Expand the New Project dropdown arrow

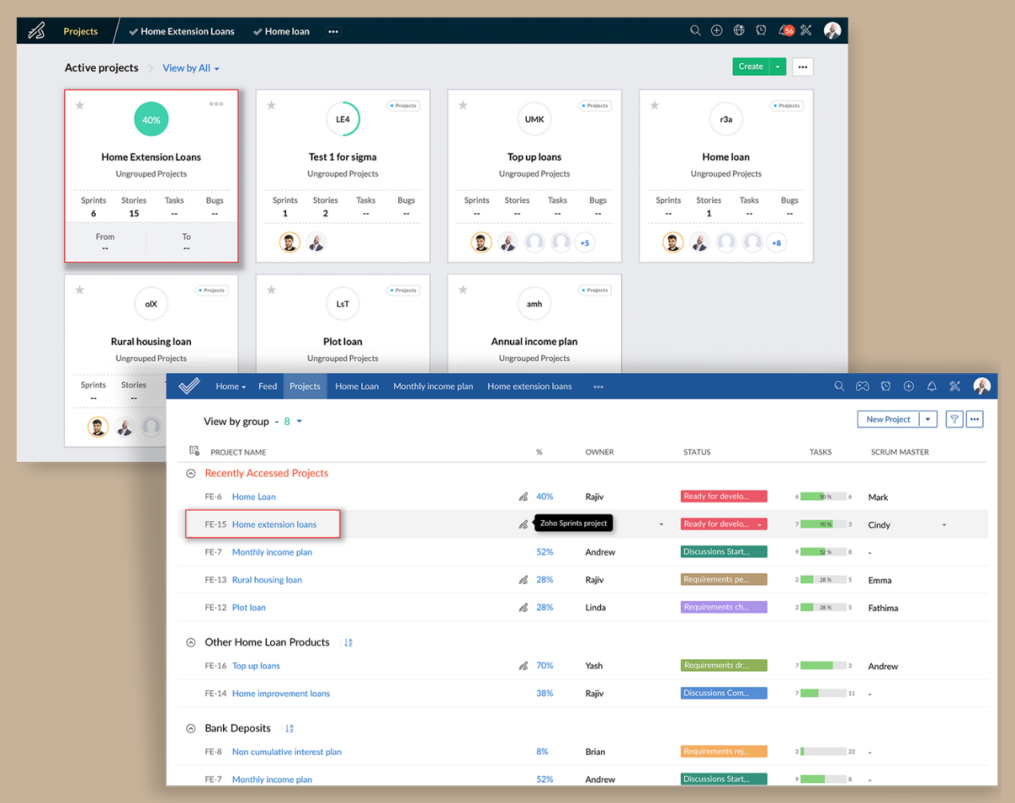click(x=928, y=419)
